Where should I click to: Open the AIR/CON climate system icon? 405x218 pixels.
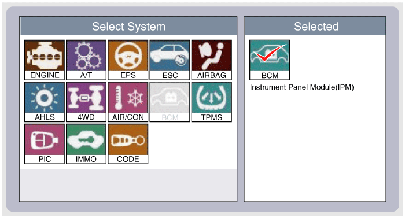(128, 102)
